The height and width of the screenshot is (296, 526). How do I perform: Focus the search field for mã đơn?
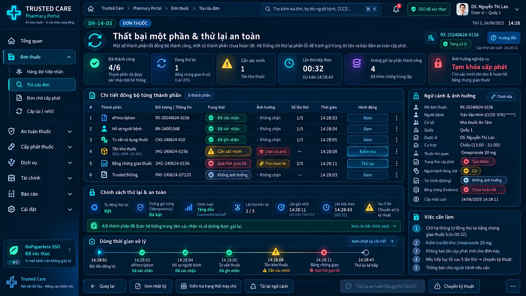321,9
